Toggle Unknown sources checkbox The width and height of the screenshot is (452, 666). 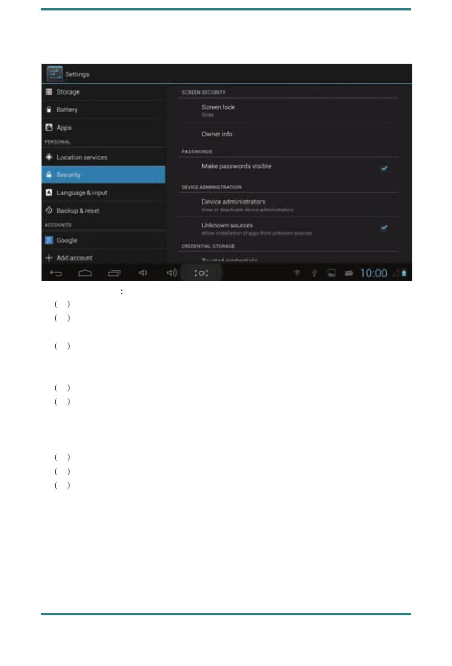point(384,228)
